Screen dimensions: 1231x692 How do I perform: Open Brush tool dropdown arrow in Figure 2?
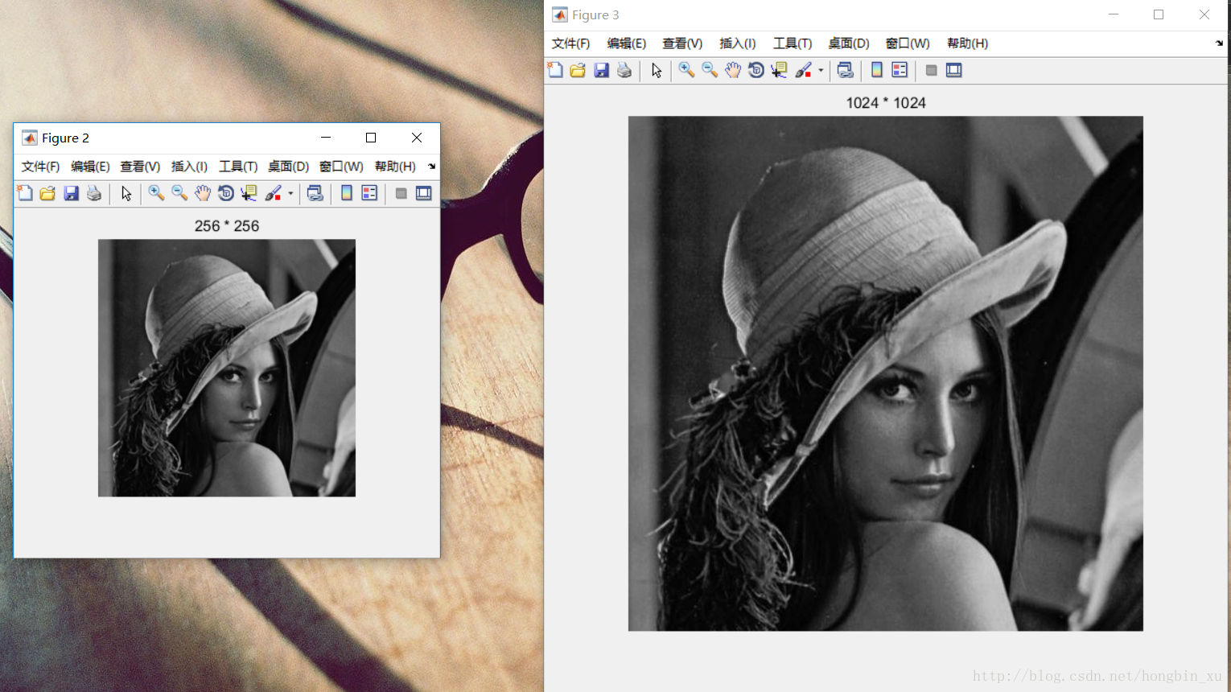click(x=290, y=193)
